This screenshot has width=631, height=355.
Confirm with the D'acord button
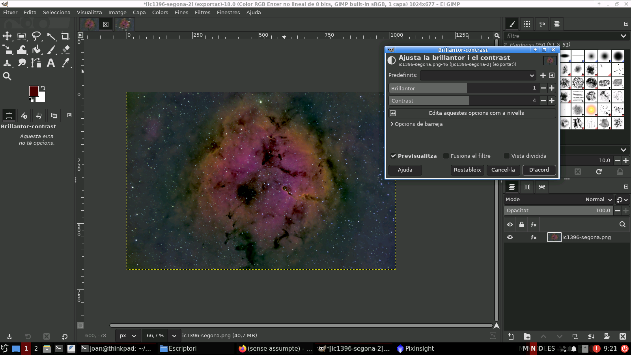pos(539,170)
